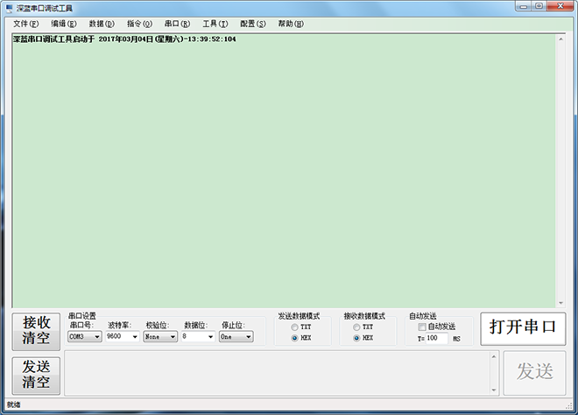The image size is (578, 415).
Task: Click the 打开串口 button
Action: pos(523,327)
